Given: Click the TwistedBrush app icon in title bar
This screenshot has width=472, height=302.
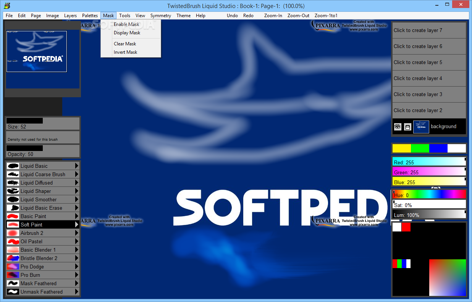Looking at the screenshot, I should (x=6, y=6).
